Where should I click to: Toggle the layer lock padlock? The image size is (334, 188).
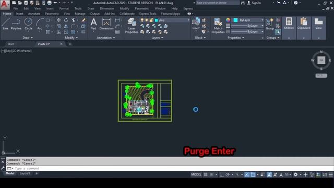coord(151,20)
